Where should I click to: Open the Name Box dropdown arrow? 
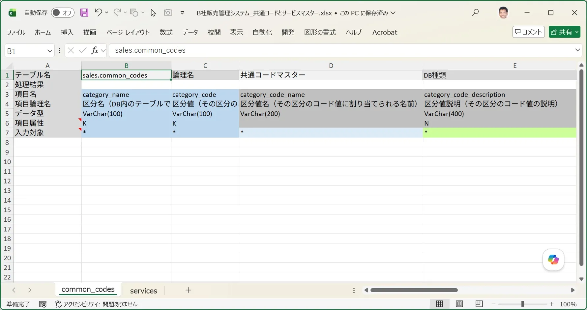pyautogui.click(x=50, y=51)
